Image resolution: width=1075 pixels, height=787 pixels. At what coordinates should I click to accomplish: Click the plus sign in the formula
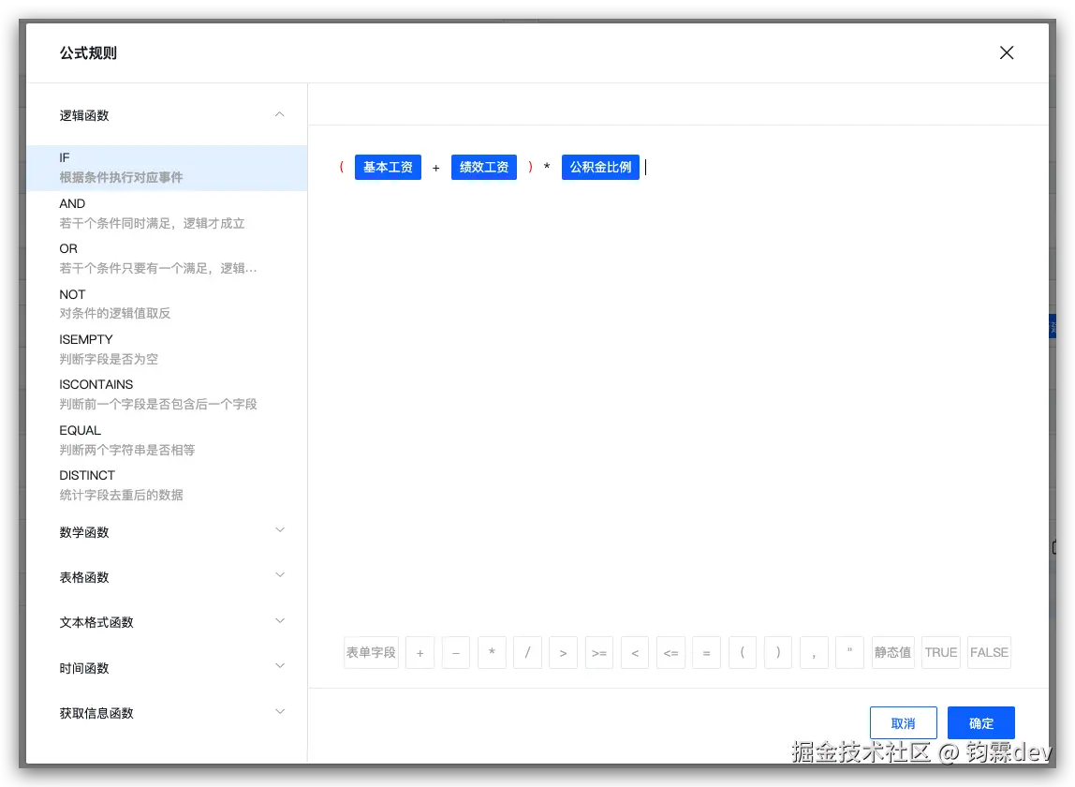tap(436, 168)
